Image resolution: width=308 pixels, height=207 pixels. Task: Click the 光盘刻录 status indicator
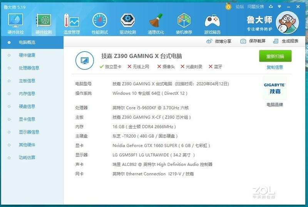click(191, 67)
